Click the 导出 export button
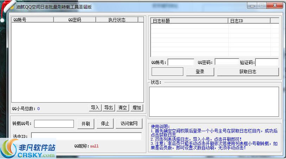 [109, 108]
